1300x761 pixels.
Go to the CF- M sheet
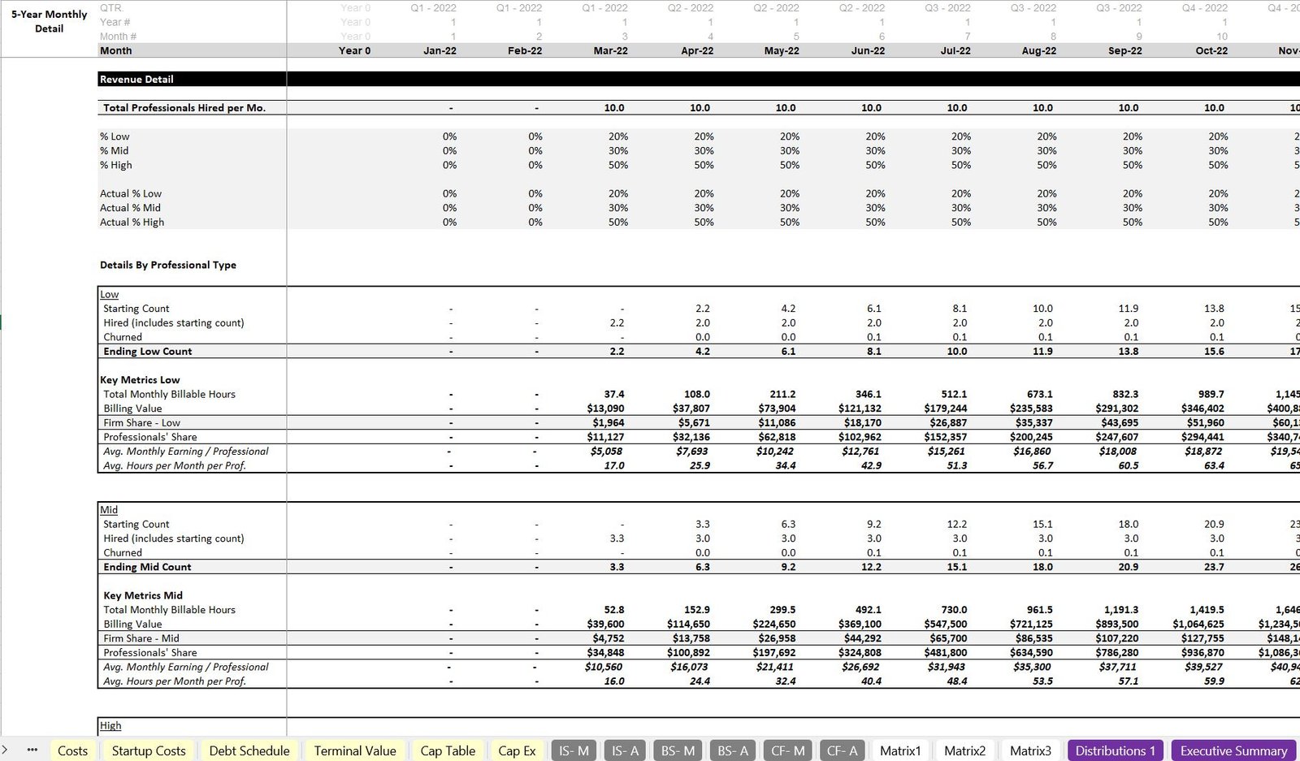click(x=787, y=751)
